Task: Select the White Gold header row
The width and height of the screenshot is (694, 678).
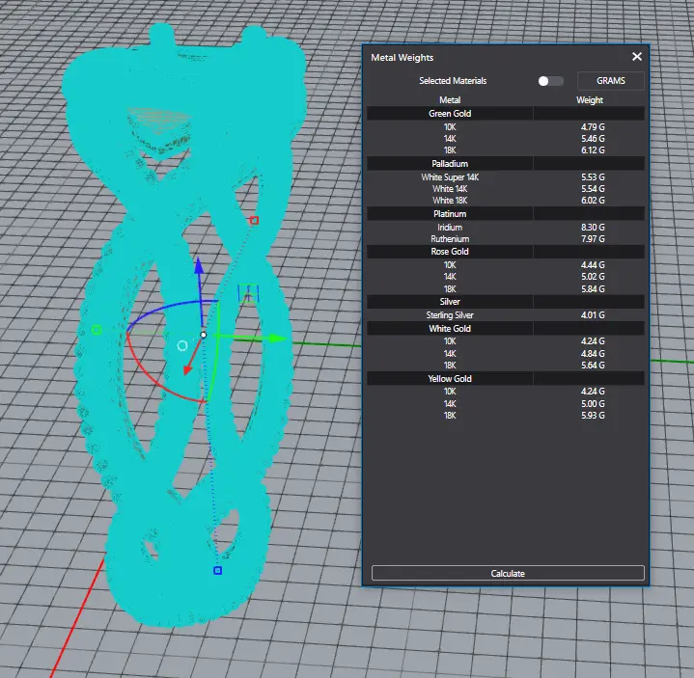Action: [x=506, y=329]
